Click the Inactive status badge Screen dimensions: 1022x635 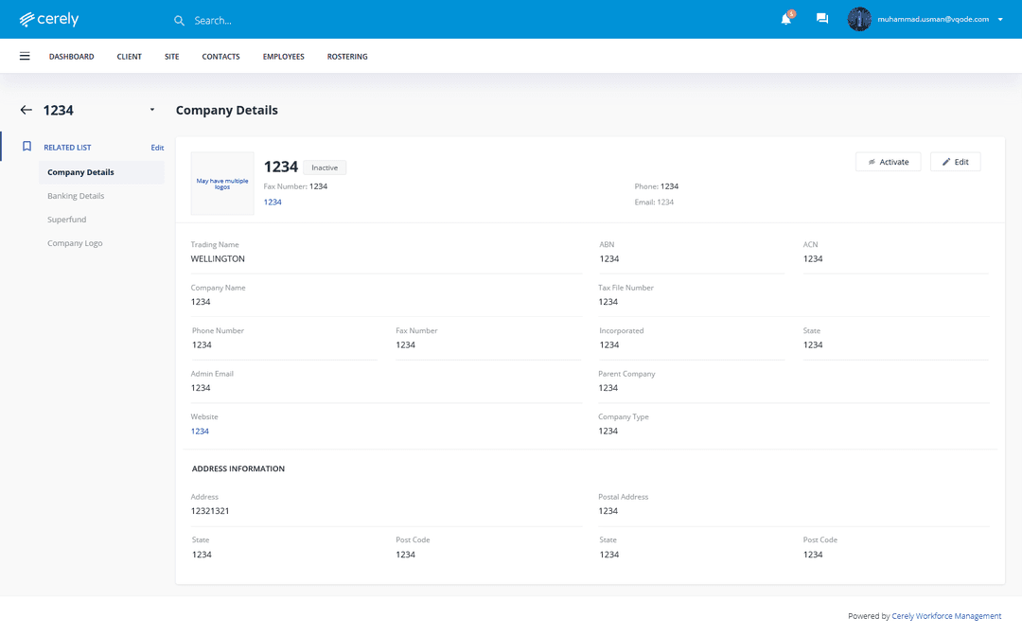[325, 167]
